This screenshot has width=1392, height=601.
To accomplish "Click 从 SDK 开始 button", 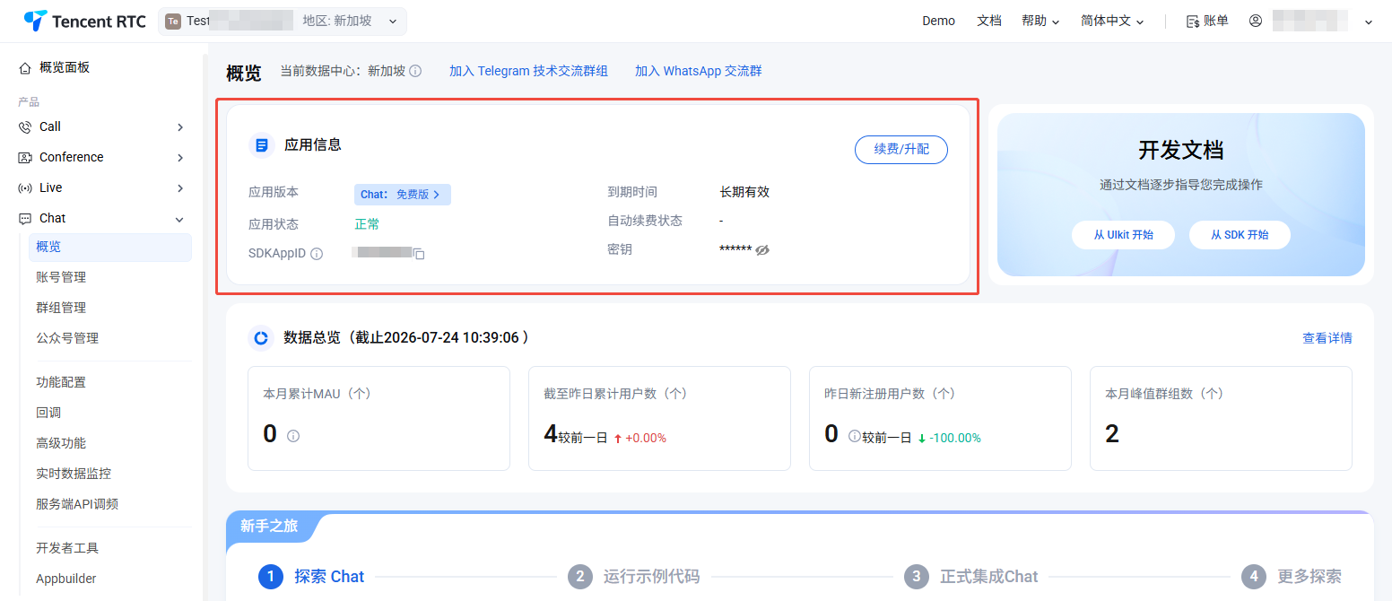I will pyautogui.click(x=1240, y=235).
